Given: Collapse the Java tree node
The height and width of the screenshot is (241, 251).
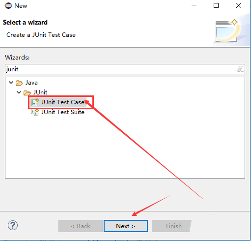Looking at the screenshot, I should coord(11,83).
